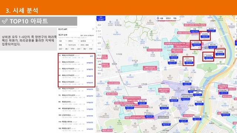Select the 신시가지6 apartment map marker
The height and width of the screenshot is (133, 237).
coord(220,53)
